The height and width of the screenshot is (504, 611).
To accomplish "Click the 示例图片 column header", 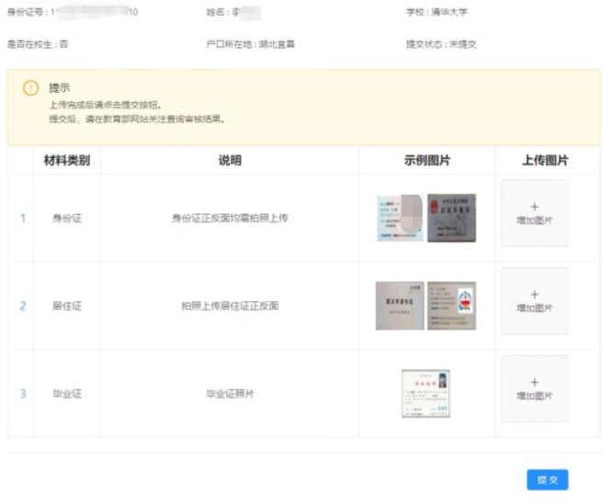I will 427,161.
